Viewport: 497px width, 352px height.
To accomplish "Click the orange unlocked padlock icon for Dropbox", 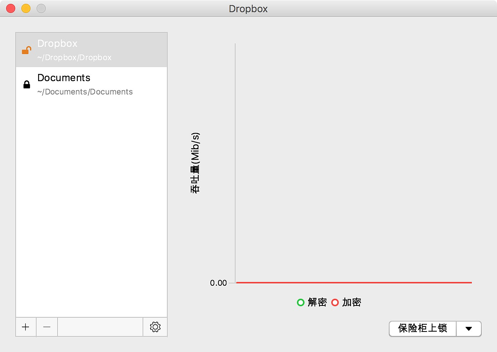I will point(26,50).
